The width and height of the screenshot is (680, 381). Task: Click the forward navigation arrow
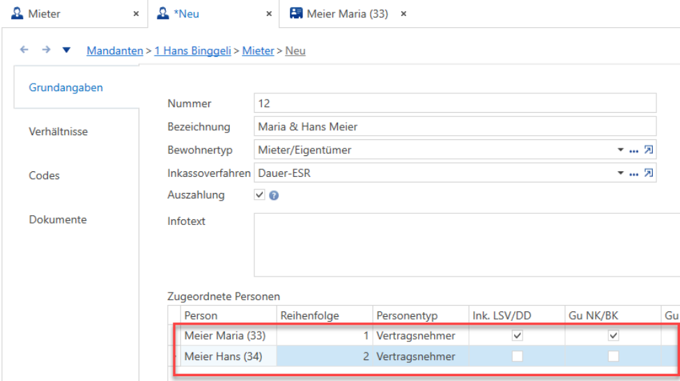click(46, 50)
